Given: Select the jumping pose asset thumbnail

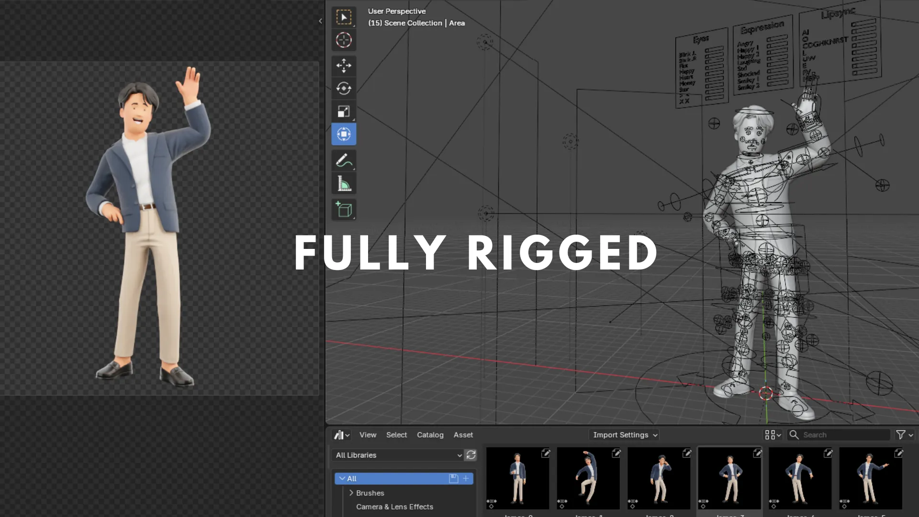Looking at the screenshot, I should coord(588,478).
